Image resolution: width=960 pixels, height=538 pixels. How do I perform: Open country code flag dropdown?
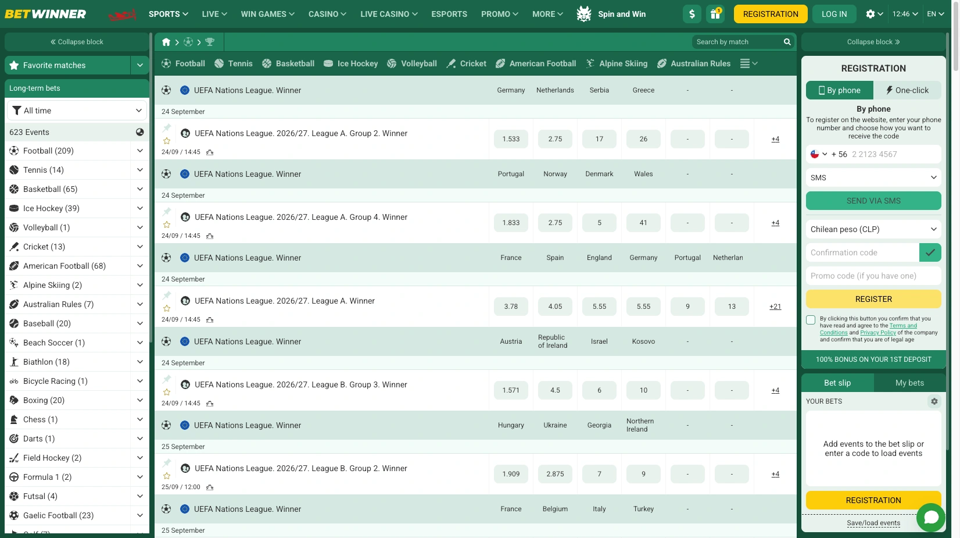[x=819, y=154]
